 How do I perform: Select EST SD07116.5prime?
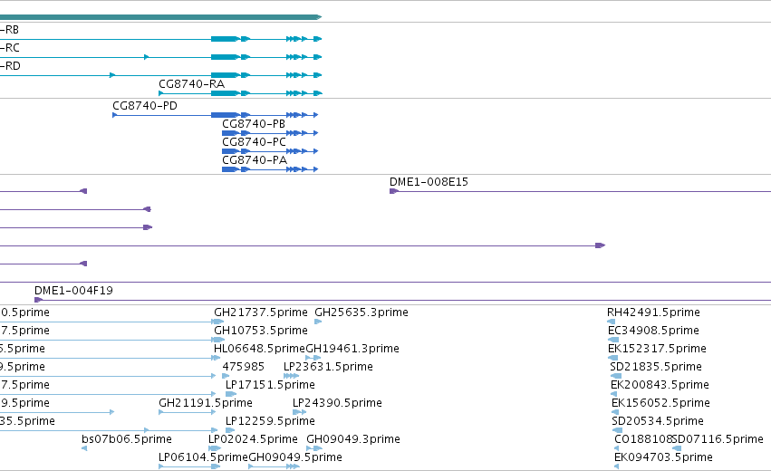(x=718, y=439)
